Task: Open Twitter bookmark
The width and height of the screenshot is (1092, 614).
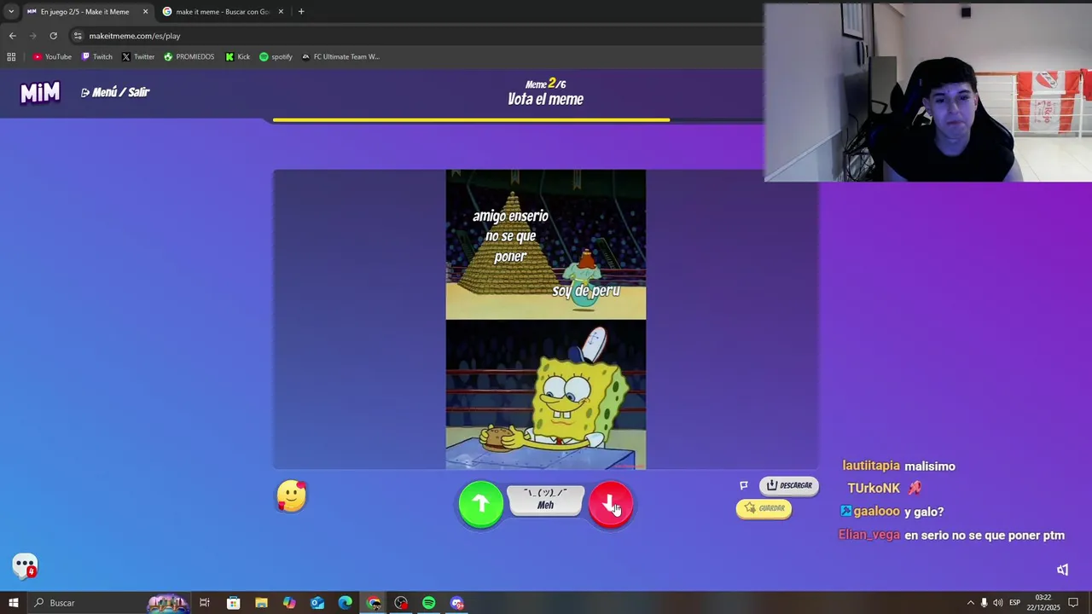Action: pos(138,57)
